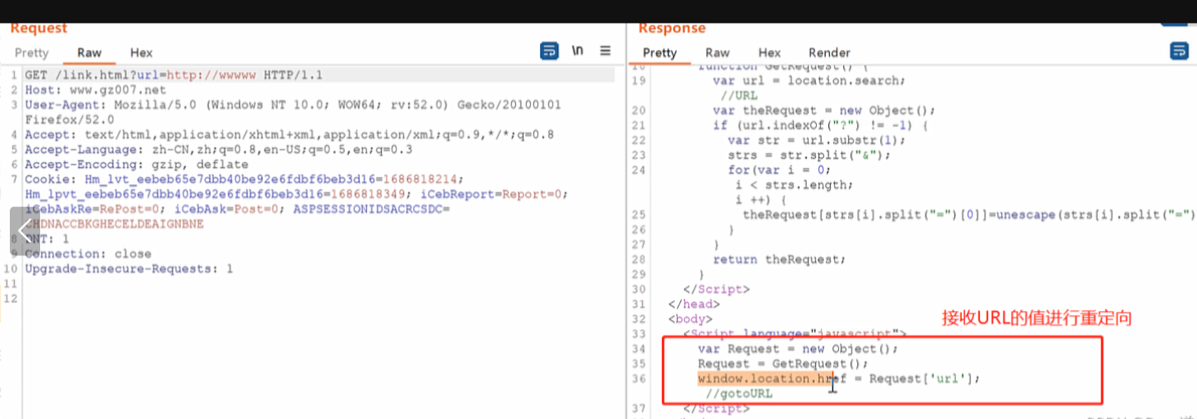
Task: Switch Request view to Hex tab
Action: pyautogui.click(x=141, y=52)
